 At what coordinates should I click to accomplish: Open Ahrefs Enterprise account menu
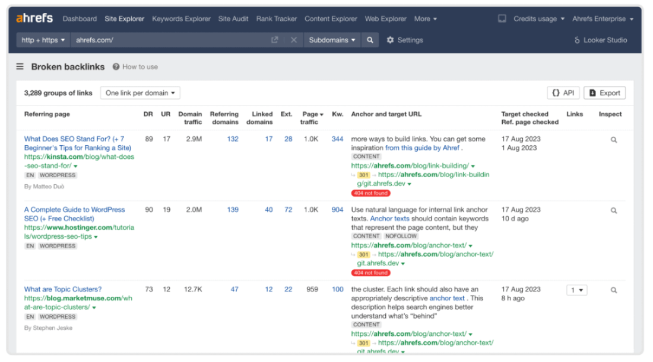[x=603, y=19]
